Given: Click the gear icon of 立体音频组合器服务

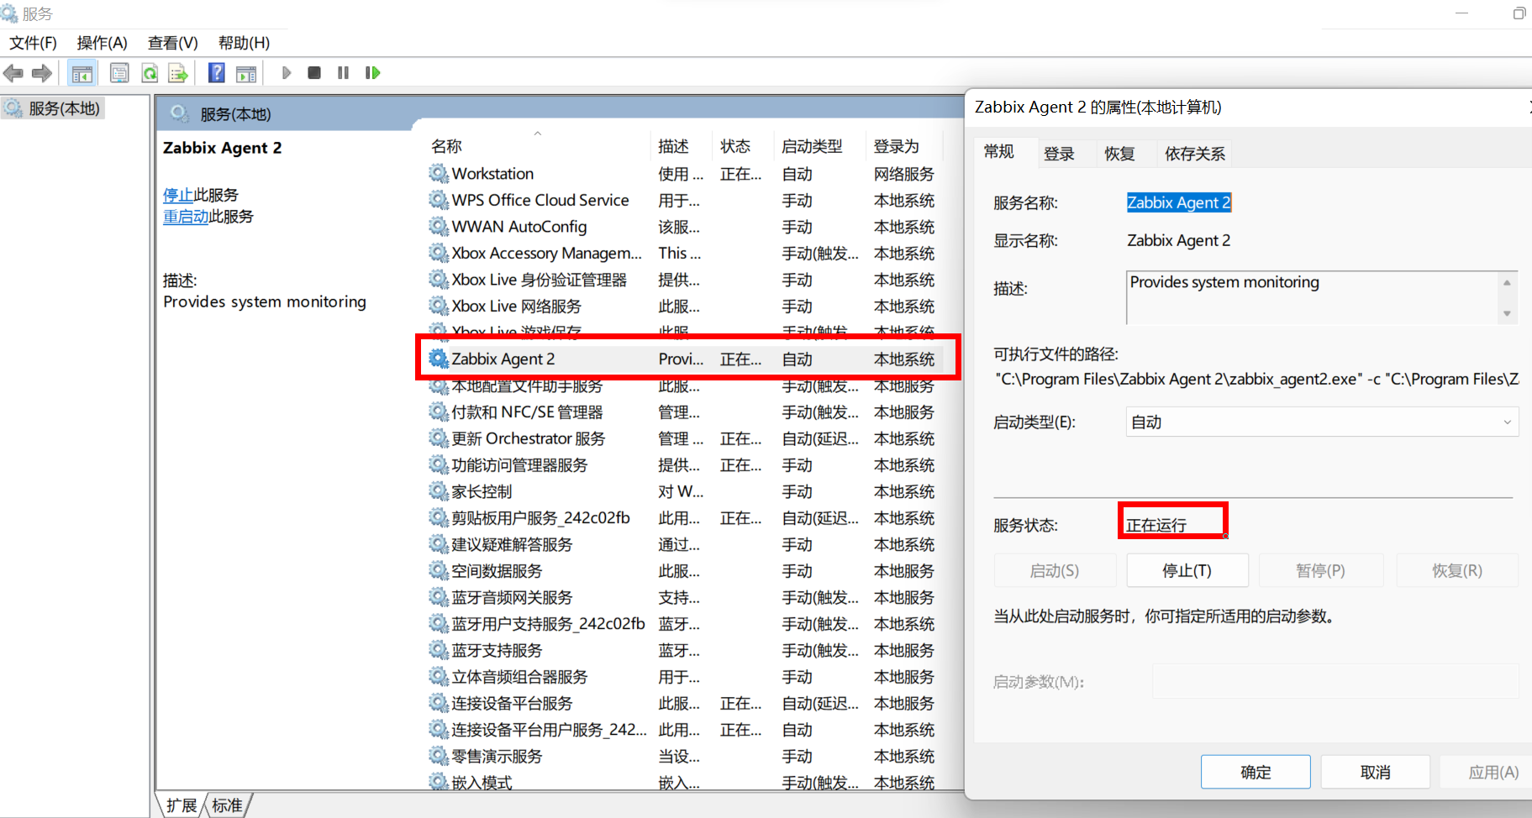Looking at the screenshot, I should click(439, 676).
